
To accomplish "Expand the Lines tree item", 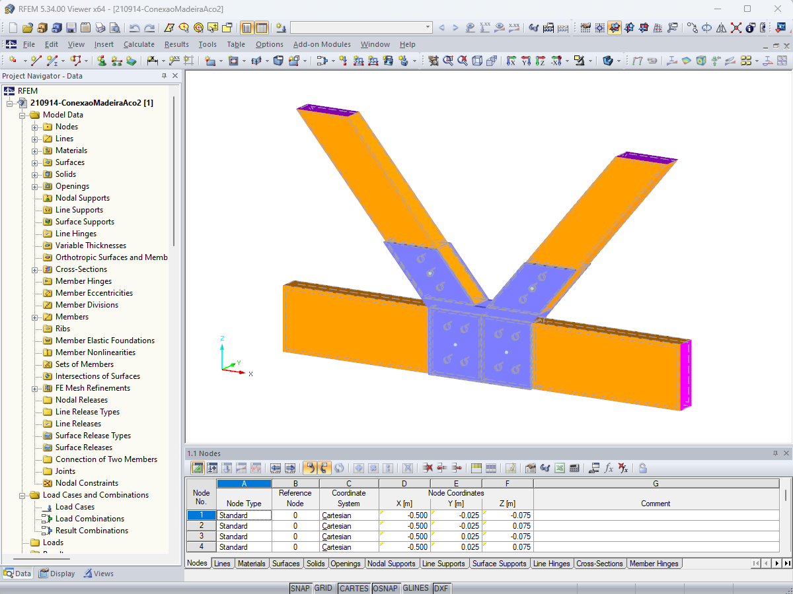I will 35,139.
